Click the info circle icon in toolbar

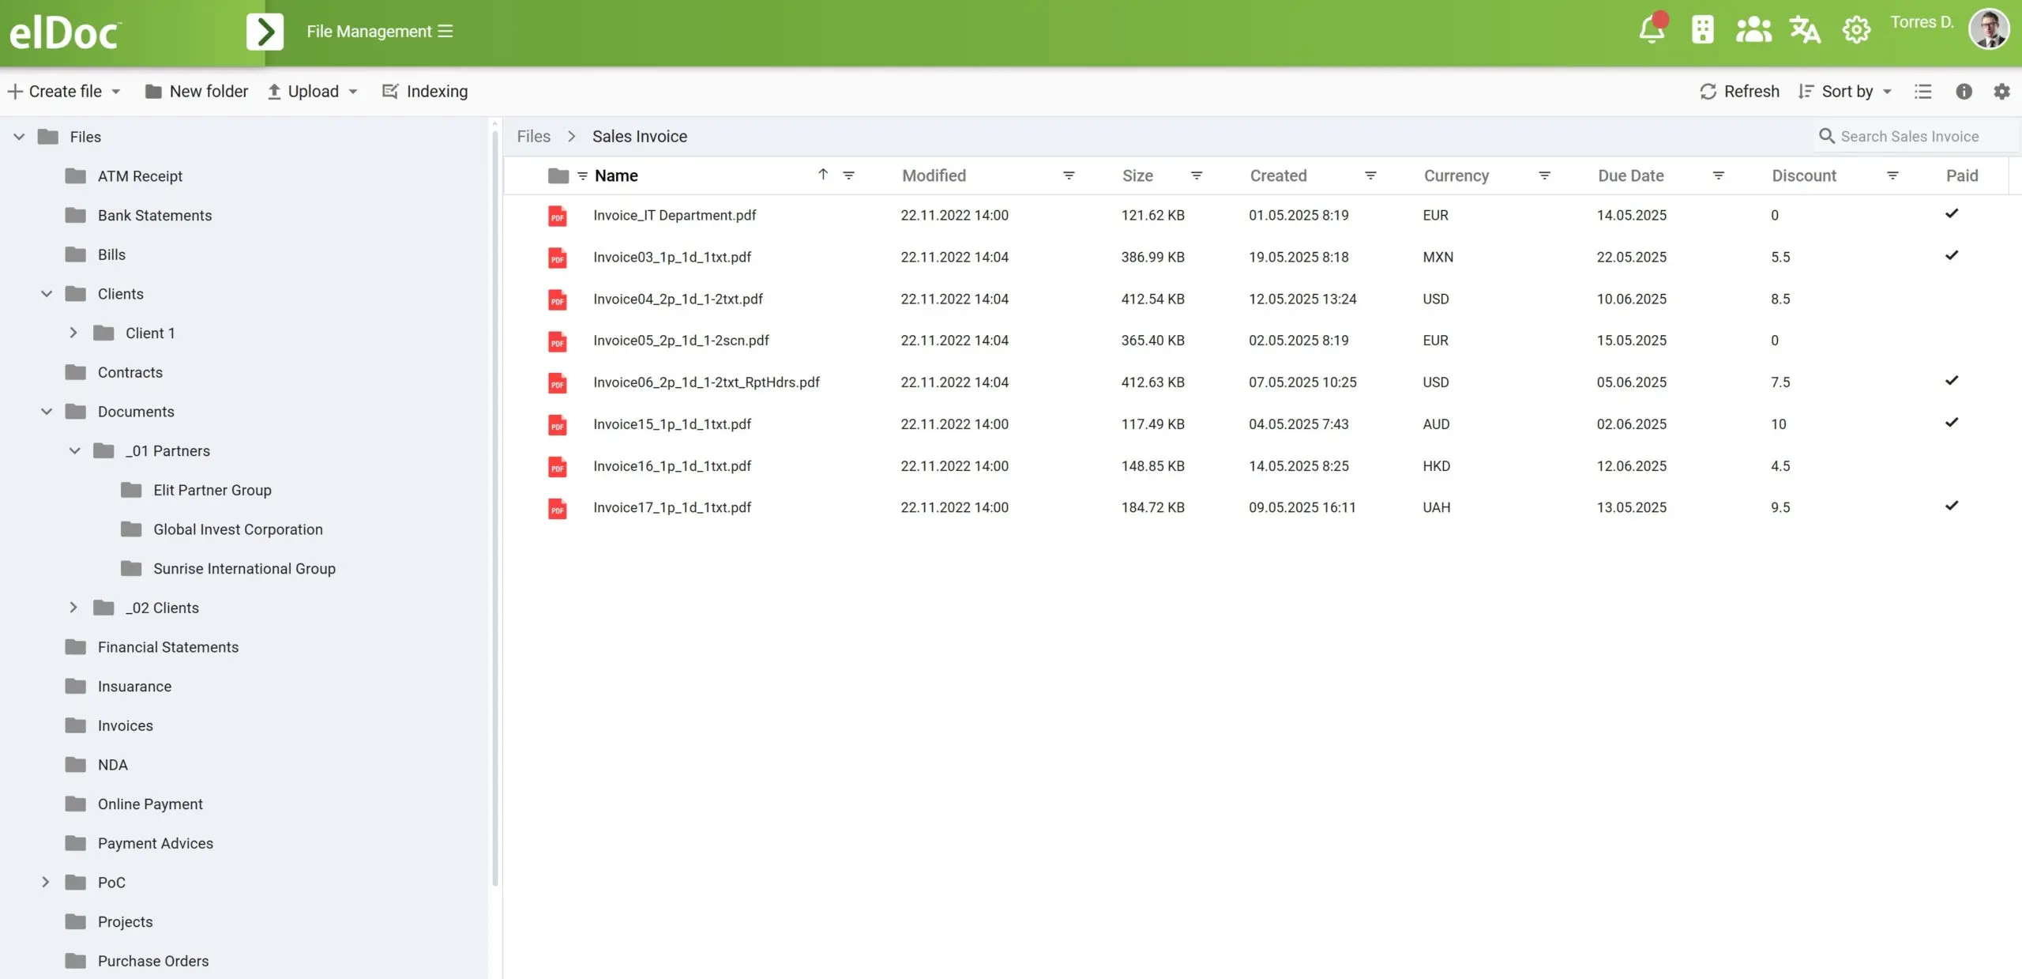(x=1964, y=92)
